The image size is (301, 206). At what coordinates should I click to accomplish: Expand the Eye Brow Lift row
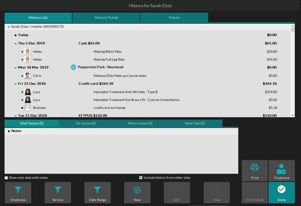pos(22,100)
